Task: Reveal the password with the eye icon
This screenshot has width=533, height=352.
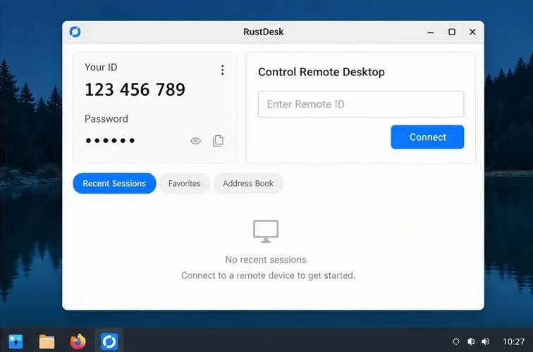Action: click(195, 141)
